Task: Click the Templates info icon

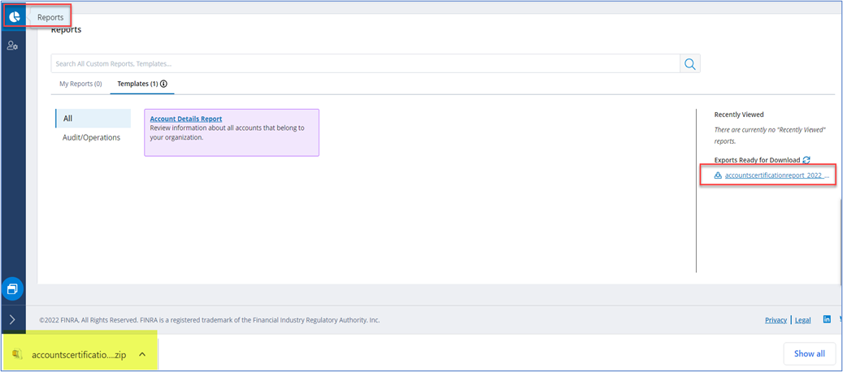Action: [163, 84]
